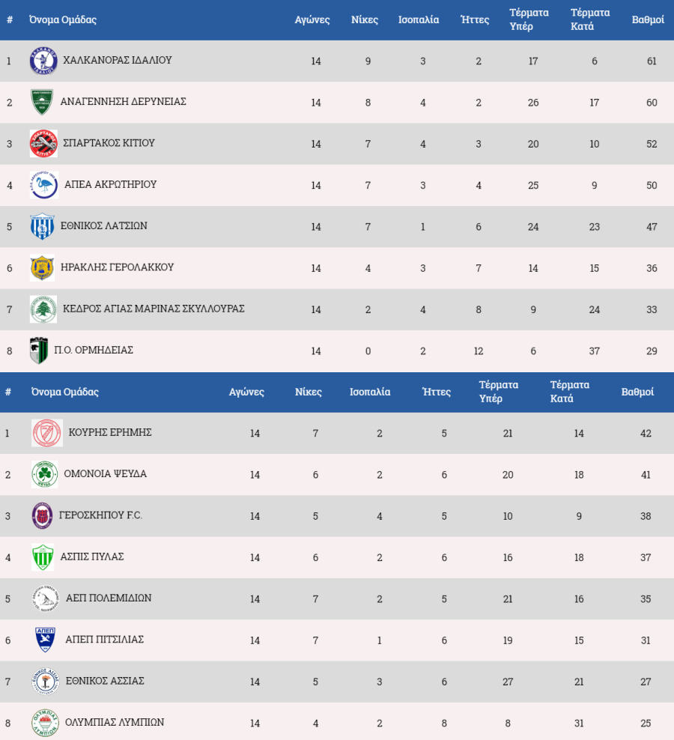Open the ΚΟΥΡΗΣ ΕΡΗΜΗΣ pink circular logo
This screenshot has height=740, width=674.
pos(46,433)
